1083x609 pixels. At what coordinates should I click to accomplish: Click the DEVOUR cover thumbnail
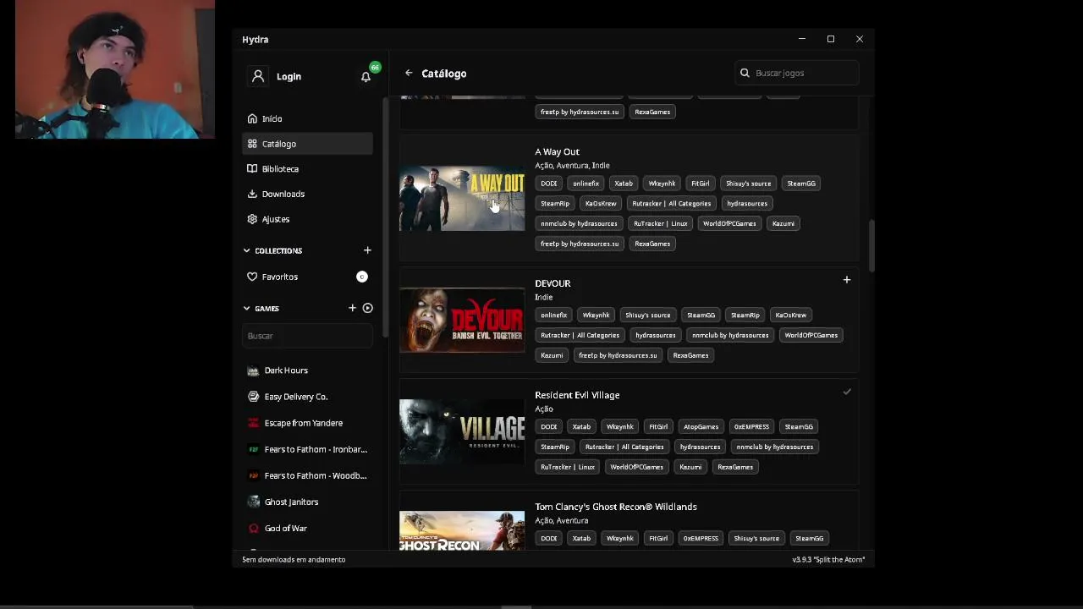pos(462,321)
